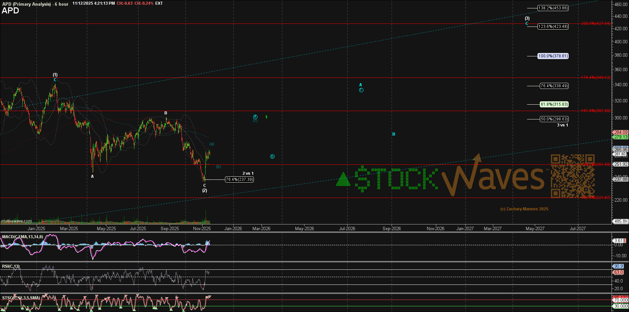
Task: Click the 61.8%(315.83) Fibonacci label
Action: point(554,104)
